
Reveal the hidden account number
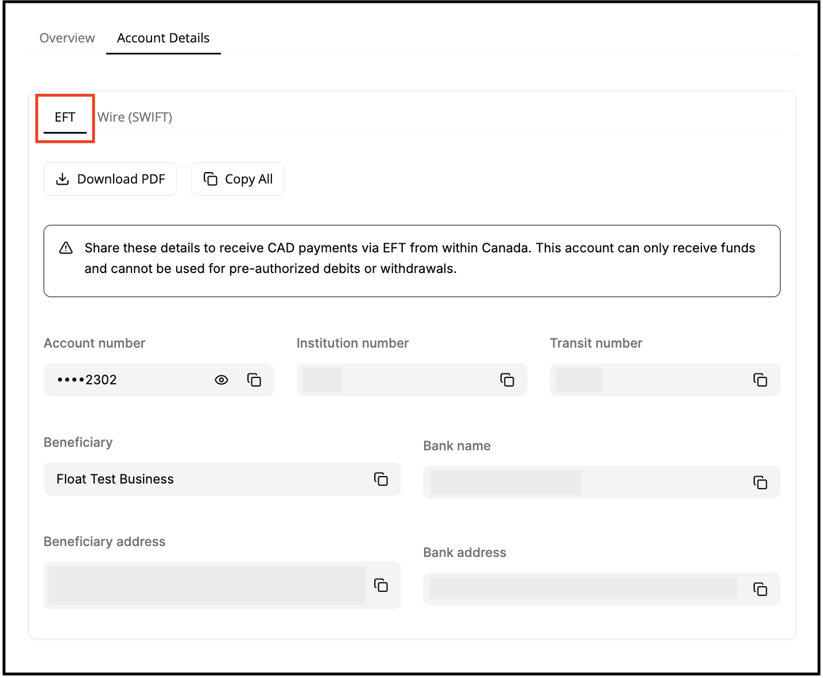tap(222, 380)
